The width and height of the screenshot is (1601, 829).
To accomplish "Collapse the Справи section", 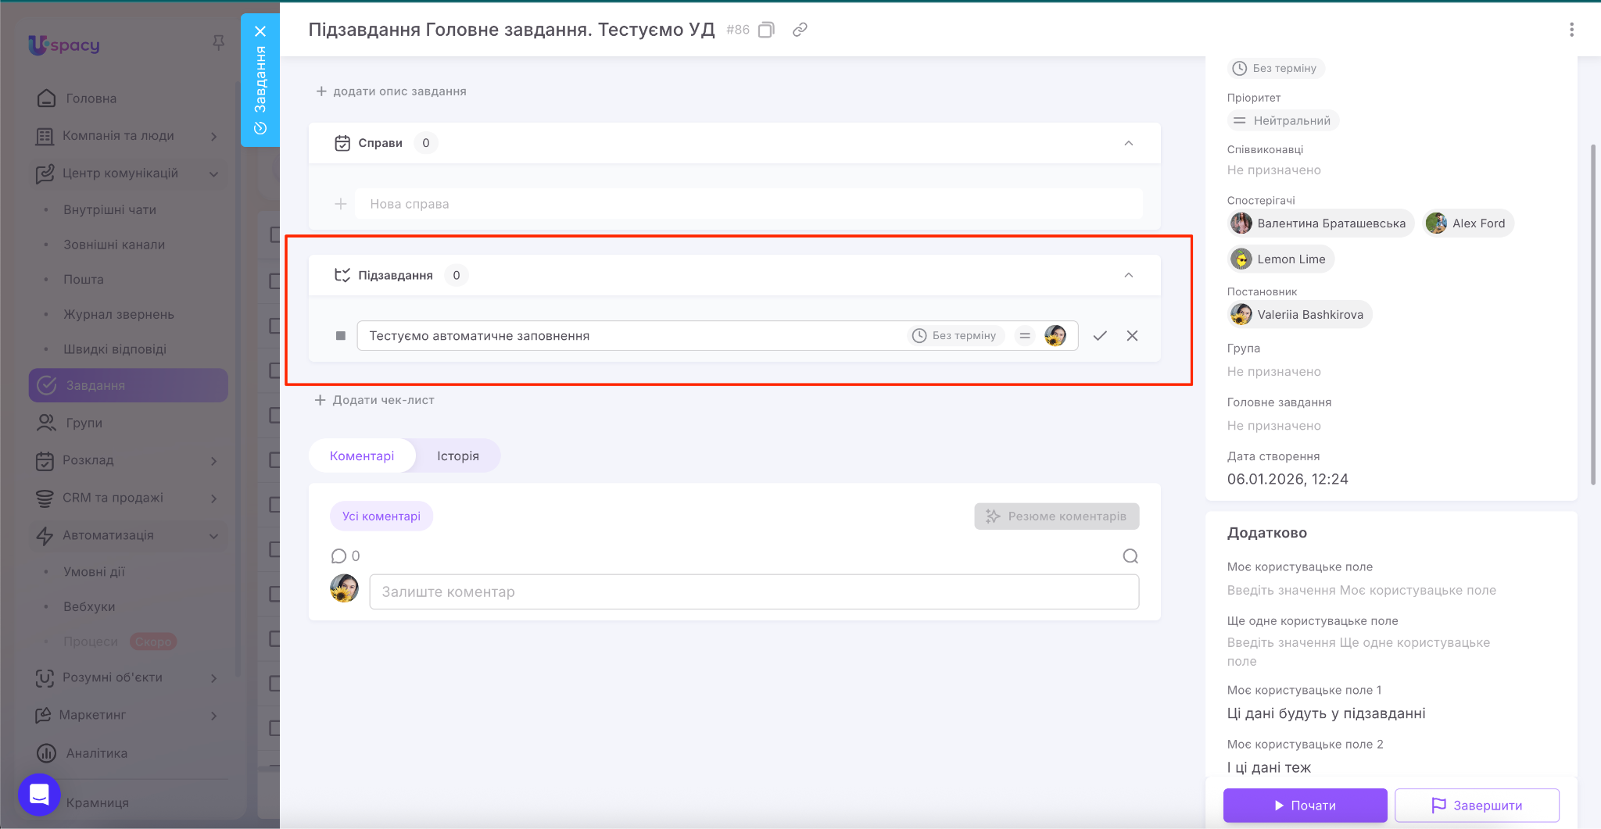I will [1128, 143].
